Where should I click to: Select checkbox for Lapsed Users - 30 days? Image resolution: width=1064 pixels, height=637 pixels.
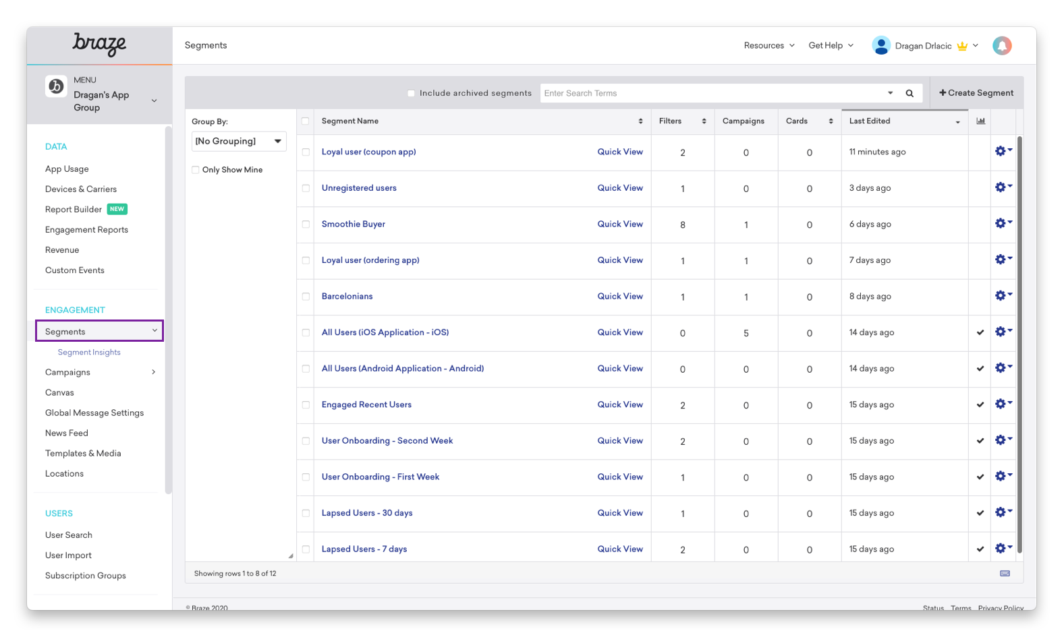pyautogui.click(x=306, y=513)
